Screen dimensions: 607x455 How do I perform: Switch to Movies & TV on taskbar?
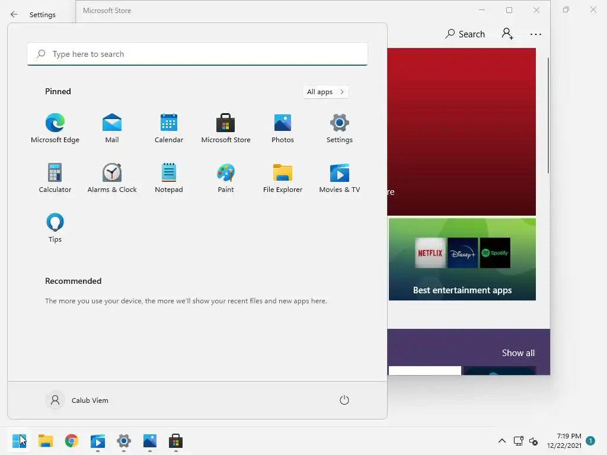(98, 441)
